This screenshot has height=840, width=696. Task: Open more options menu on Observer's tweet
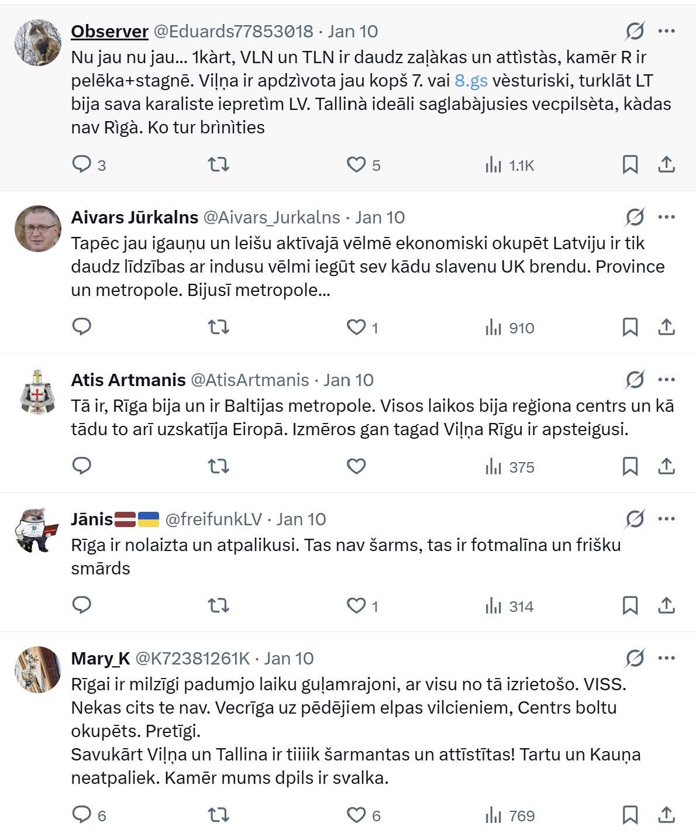(x=666, y=31)
